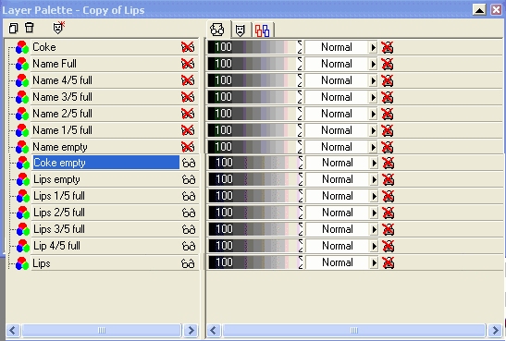The height and width of the screenshot is (341, 506).
Task: Select the Lip 4/5 full layer name
Action: [x=56, y=246]
